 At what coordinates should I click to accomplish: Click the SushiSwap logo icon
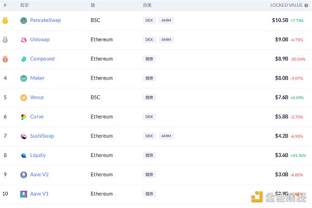point(23,136)
